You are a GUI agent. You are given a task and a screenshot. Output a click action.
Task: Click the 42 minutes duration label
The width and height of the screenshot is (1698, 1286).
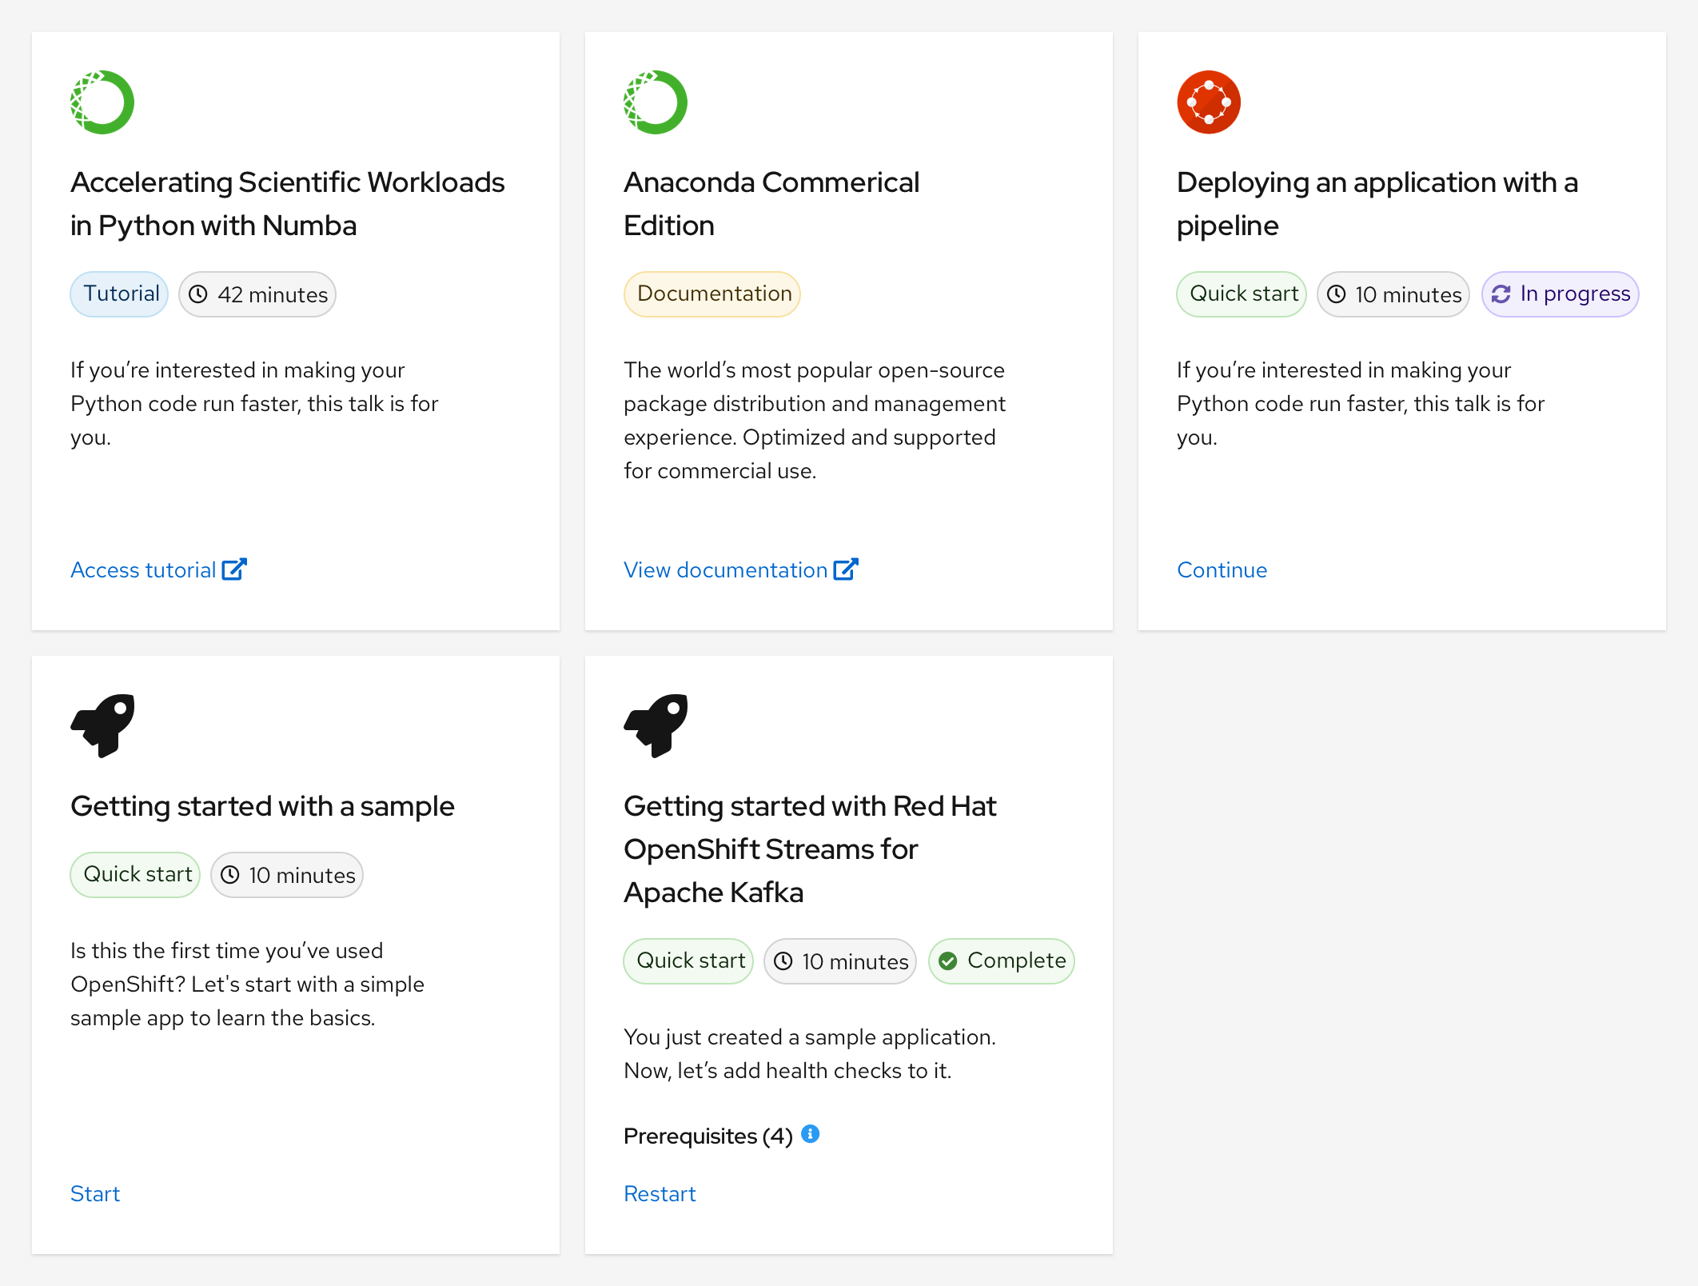257,294
